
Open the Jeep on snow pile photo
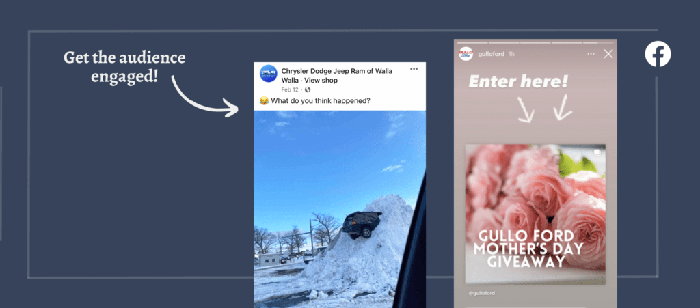[340, 209]
